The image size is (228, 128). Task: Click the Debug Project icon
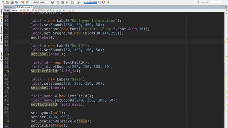click(72, 2)
